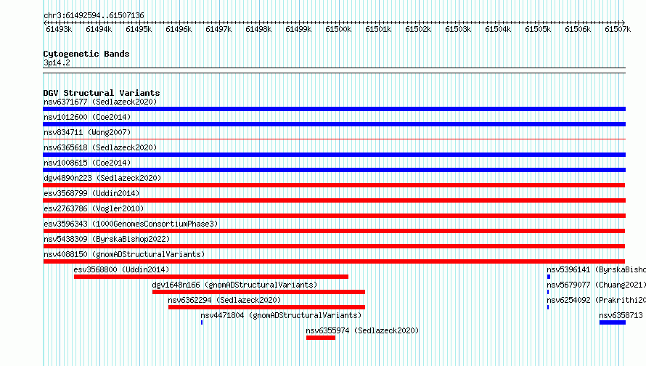Click the short red bar under nsv6355974
Image resolution: width=646 pixels, height=366 pixels.
click(x=321, y=338)
